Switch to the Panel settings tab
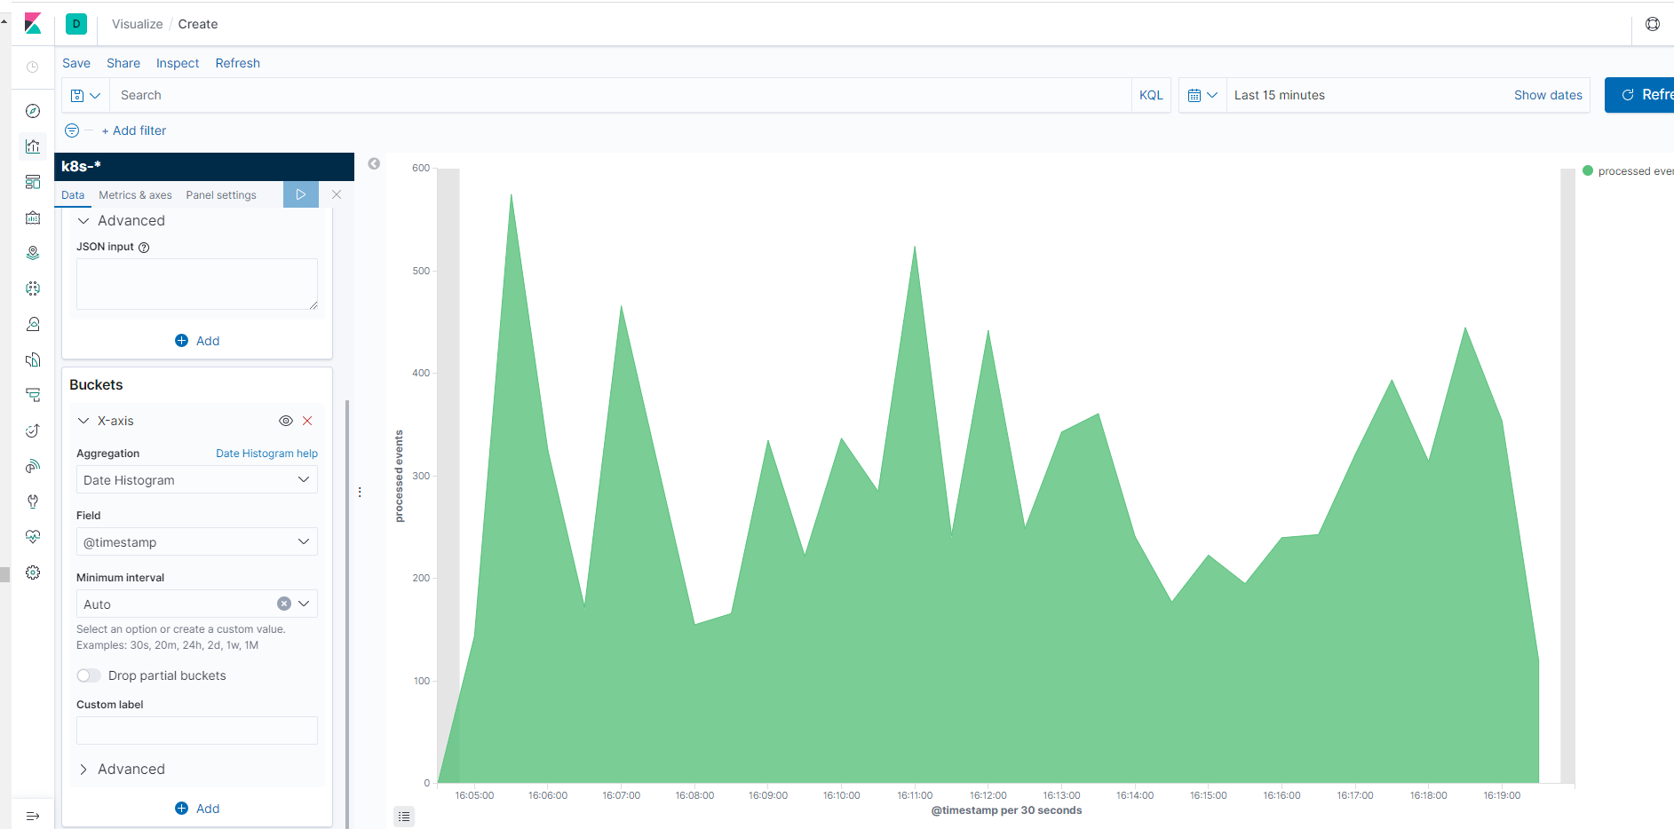Screen dimensions: 1674x829 (221, 195)
